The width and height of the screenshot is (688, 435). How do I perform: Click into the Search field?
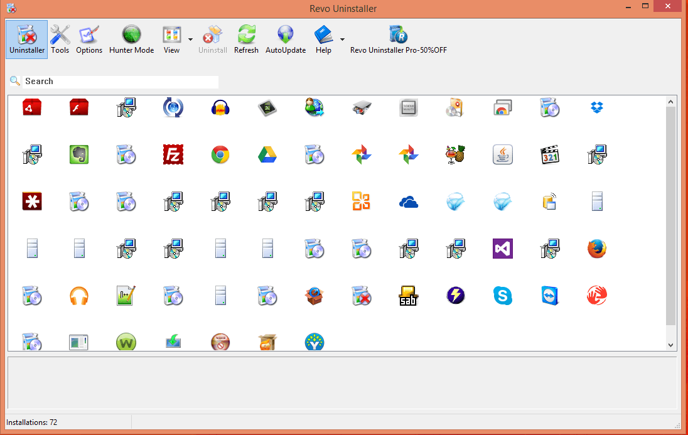(x=121, y=82)
